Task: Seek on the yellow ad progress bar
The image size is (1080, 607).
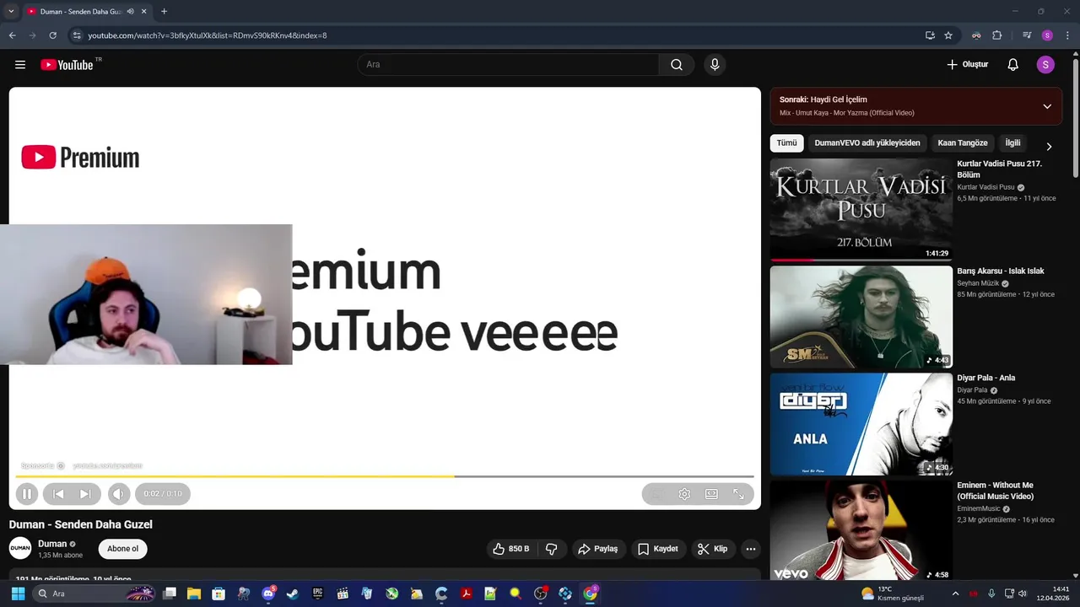Action: click(385, 476)
